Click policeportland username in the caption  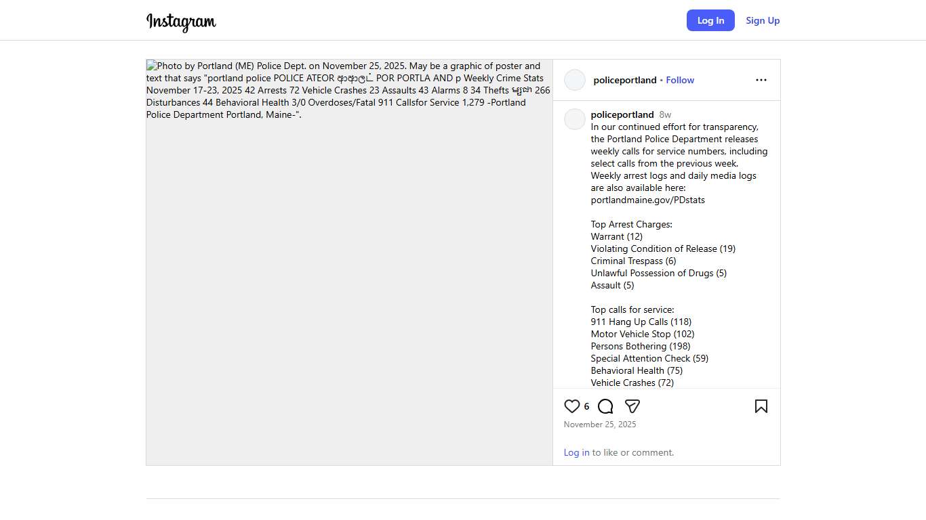(622, 114)
